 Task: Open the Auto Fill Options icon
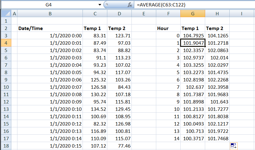(x=234, y=146)
